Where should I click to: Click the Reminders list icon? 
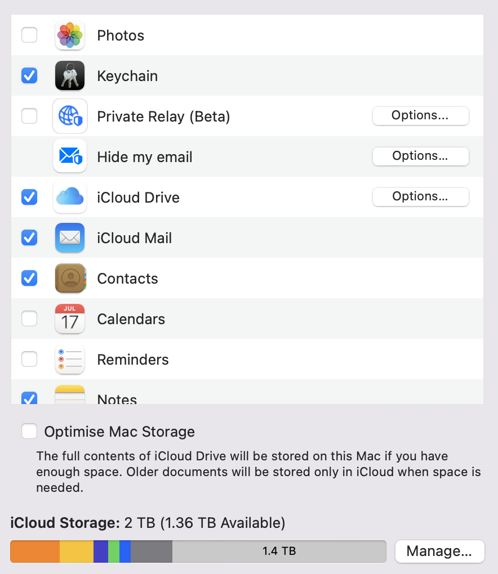pos(70,359)
